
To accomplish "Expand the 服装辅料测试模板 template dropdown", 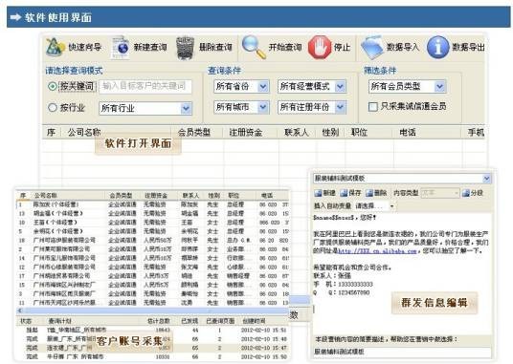I will 486,179.
